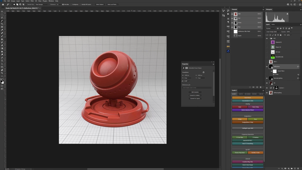
Task: Select the Horizontal Type tool
Action: pyautogui.click(x=2, y=61)
